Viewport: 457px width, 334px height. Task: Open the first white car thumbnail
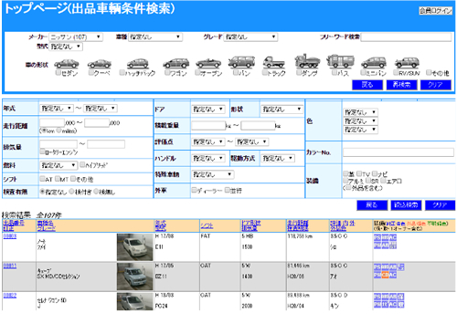[x=134, y=247]
